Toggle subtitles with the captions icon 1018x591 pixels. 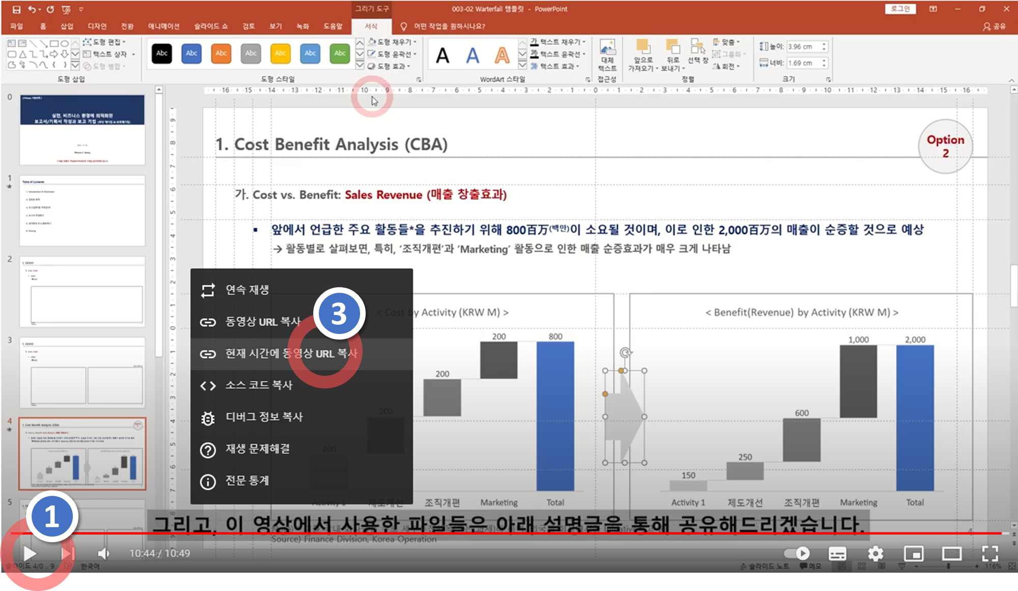pos(837,554)
